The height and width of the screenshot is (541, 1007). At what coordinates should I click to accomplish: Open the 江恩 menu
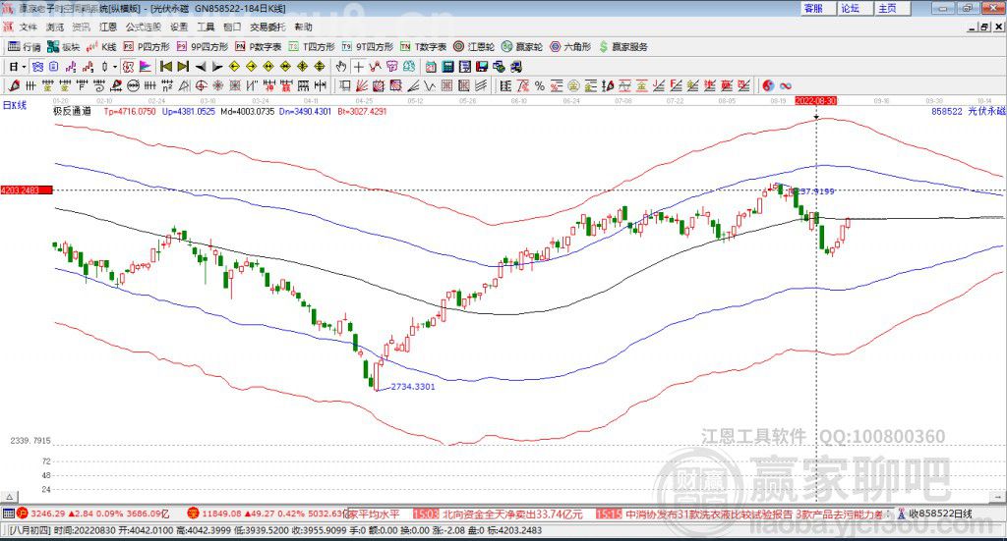coord(108,27)
